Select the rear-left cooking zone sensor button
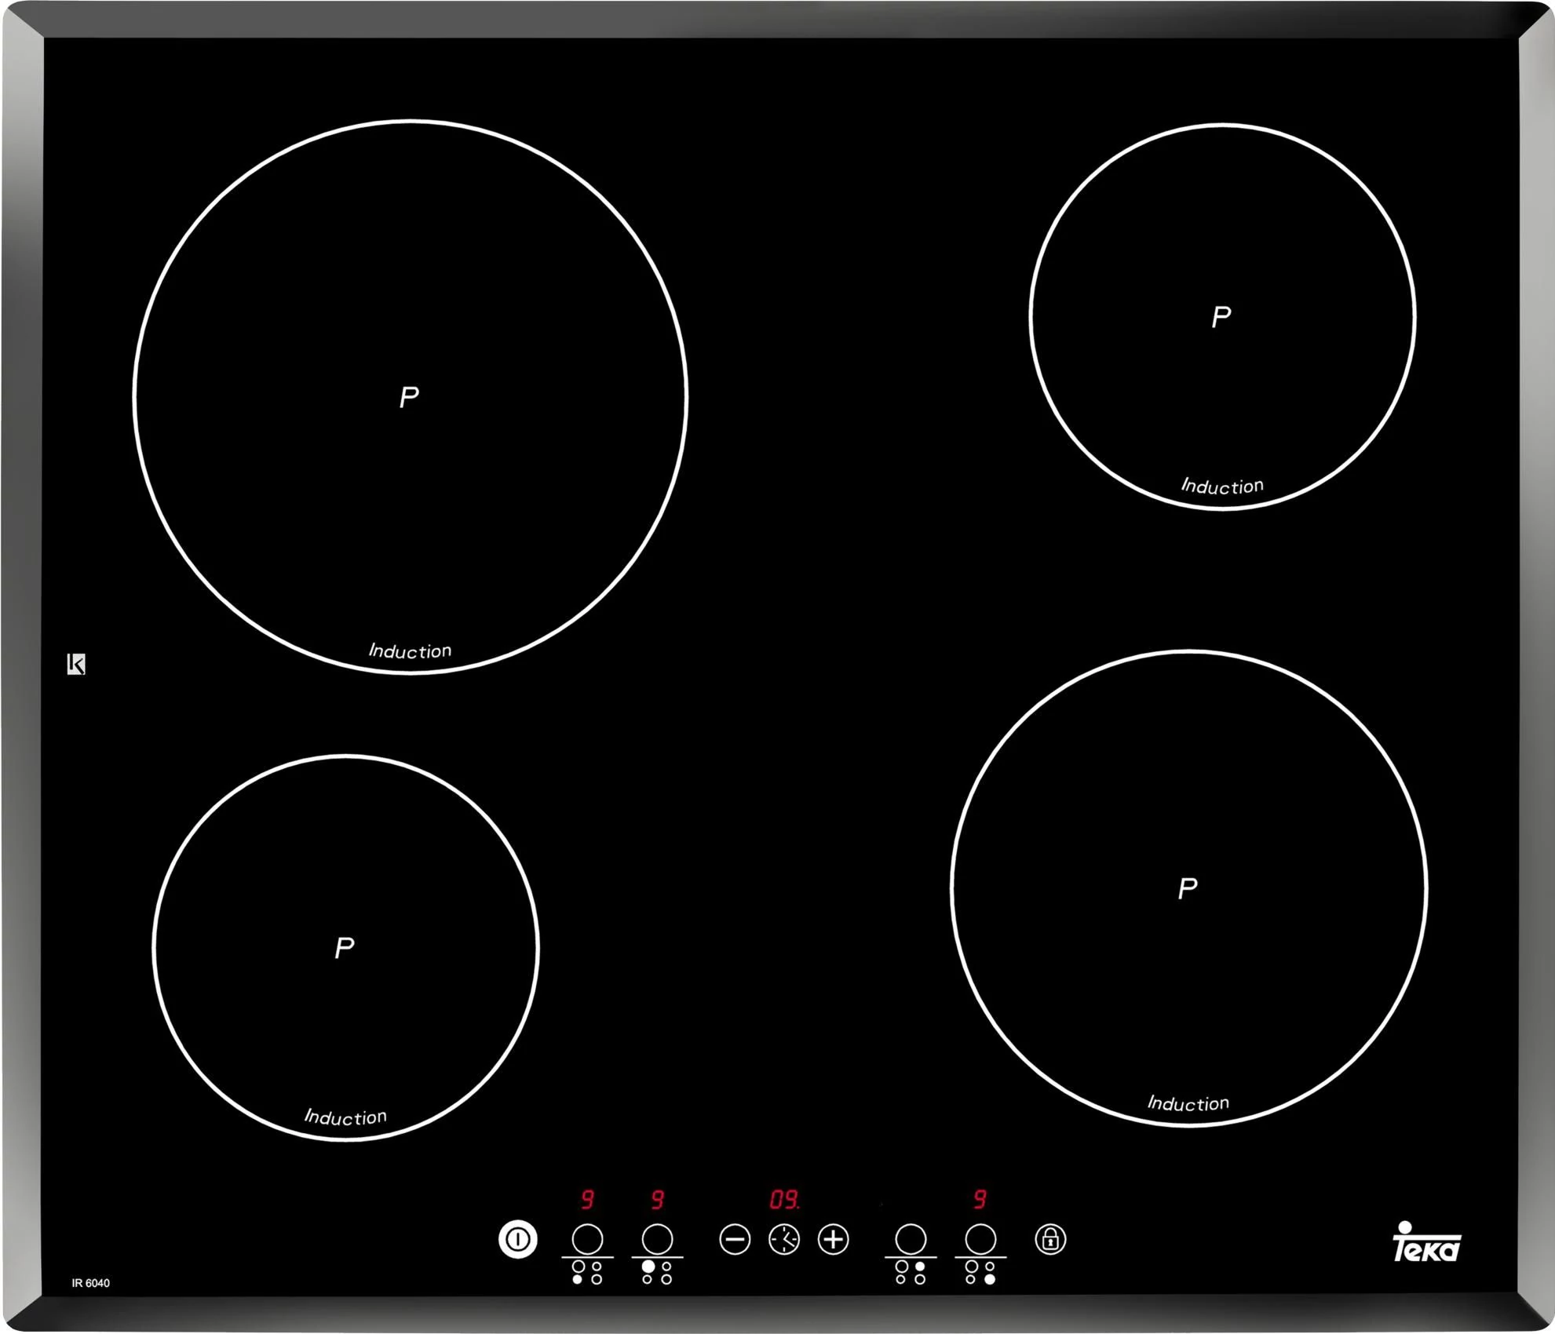 (x=657, y=1240)
